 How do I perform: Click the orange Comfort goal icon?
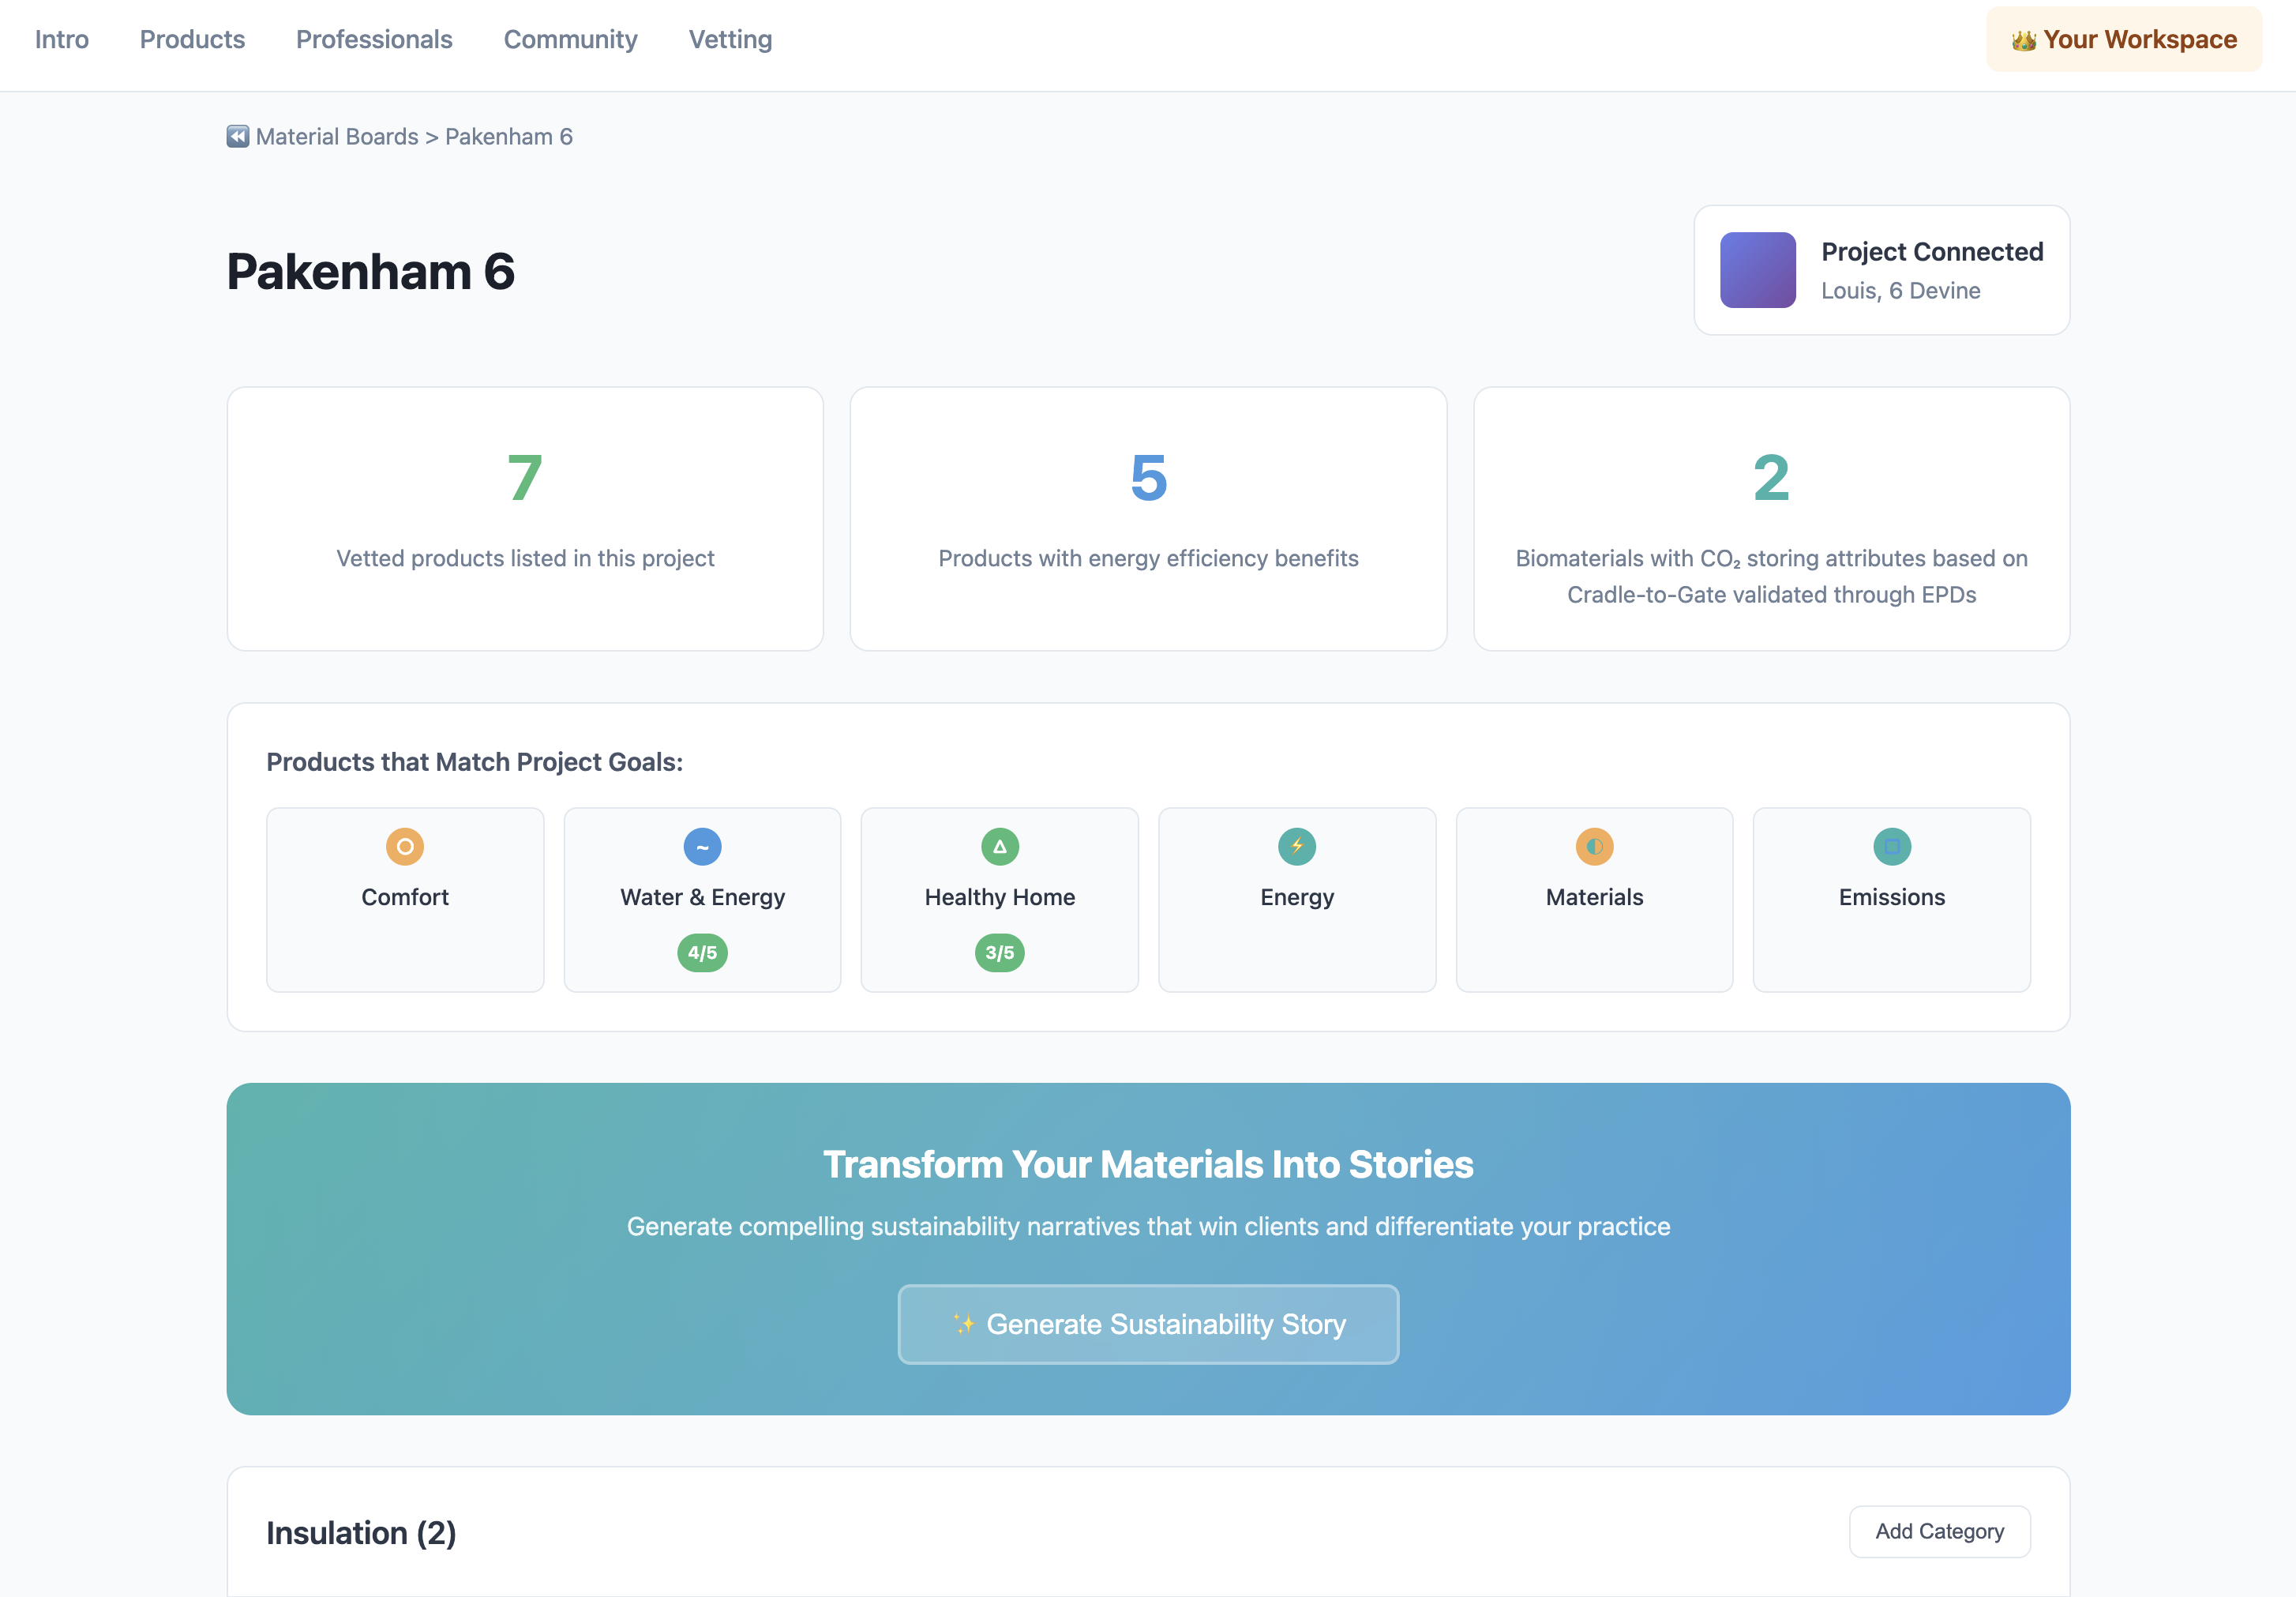coord(405,847)
